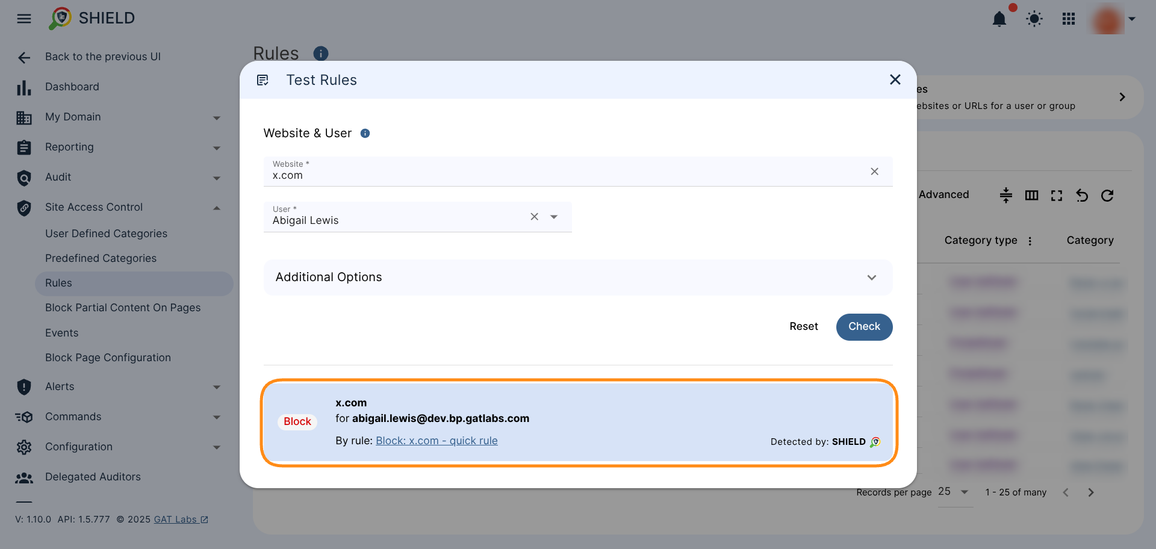
Task: Click the row density toolbar icon
Action: tap(1006, 196)
